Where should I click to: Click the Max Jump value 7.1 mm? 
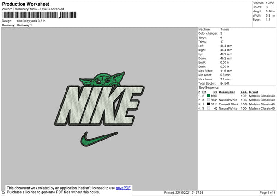pyautogui.click(x=225, y=79)
